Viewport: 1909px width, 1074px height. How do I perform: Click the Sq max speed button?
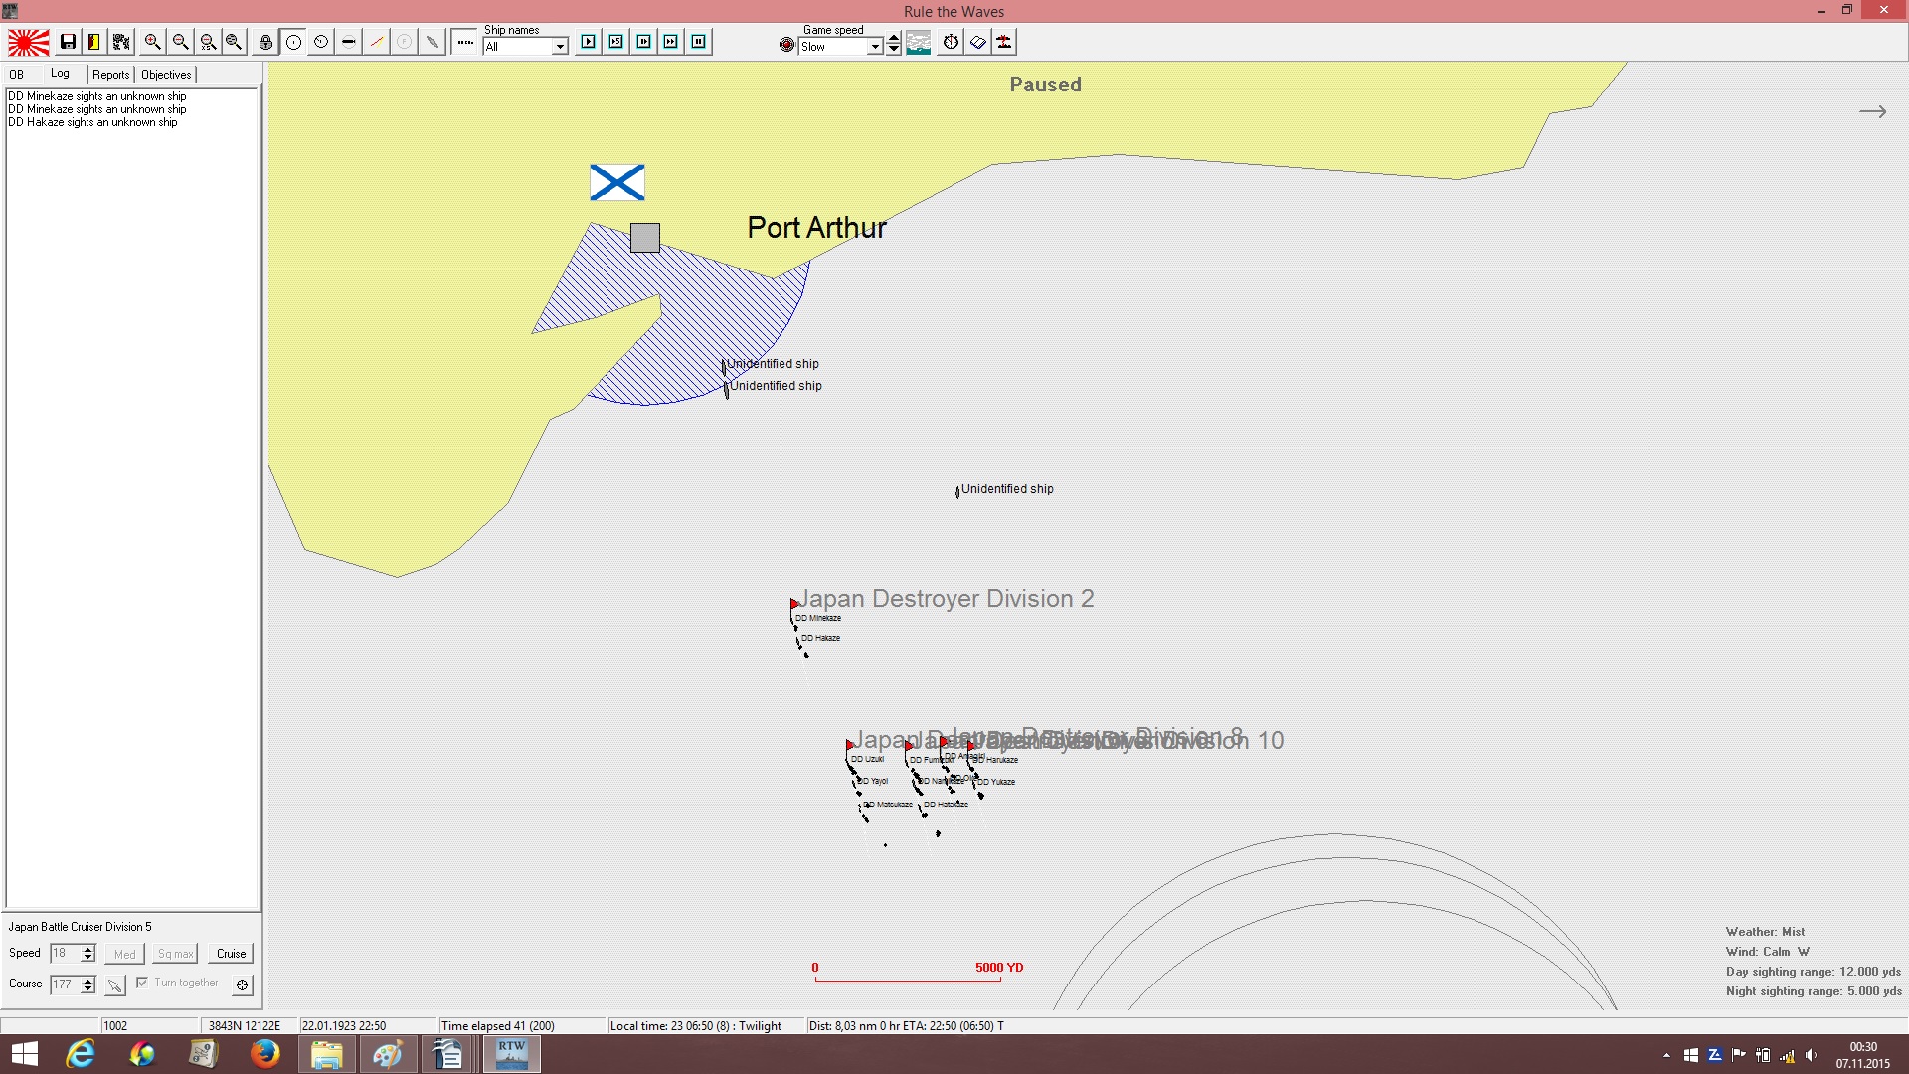[176, 954]
